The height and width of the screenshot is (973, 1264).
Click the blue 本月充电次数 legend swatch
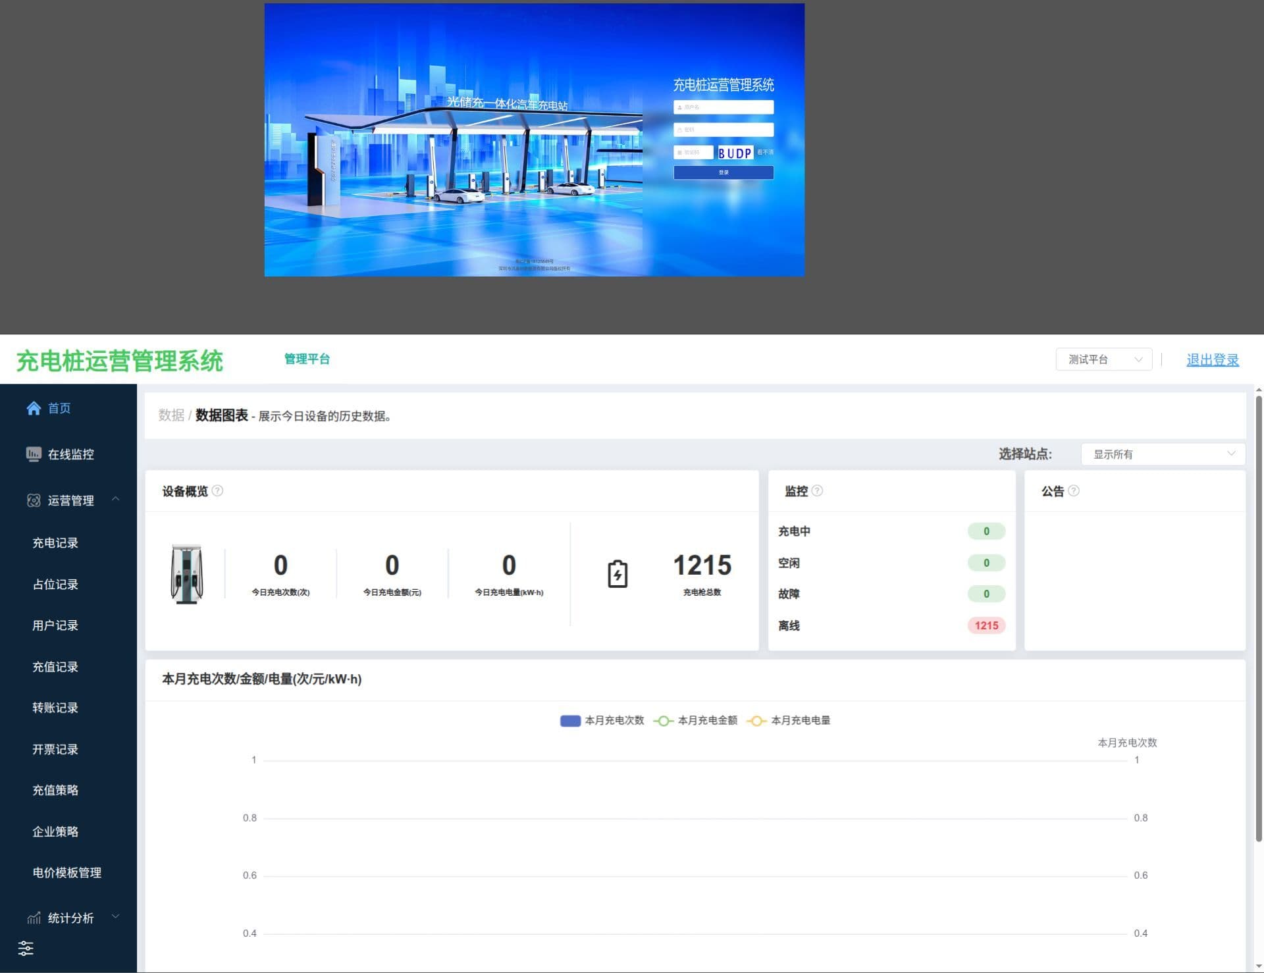coord(570,721)
